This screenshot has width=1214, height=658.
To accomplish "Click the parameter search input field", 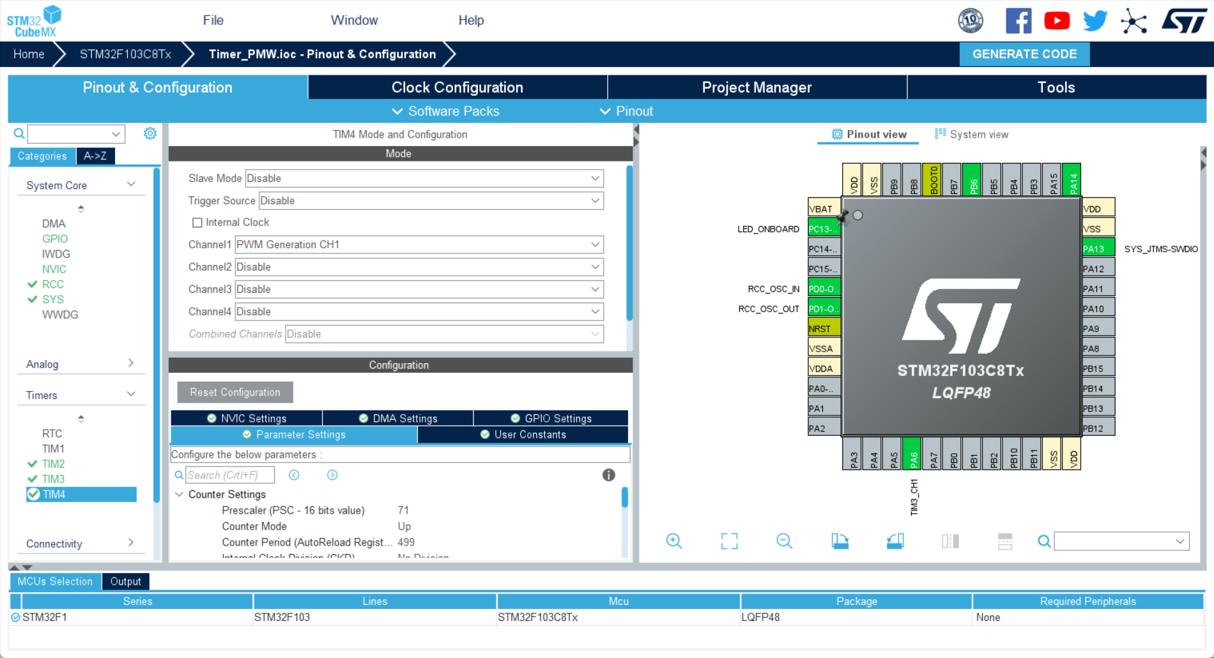I will coord(230,475).
